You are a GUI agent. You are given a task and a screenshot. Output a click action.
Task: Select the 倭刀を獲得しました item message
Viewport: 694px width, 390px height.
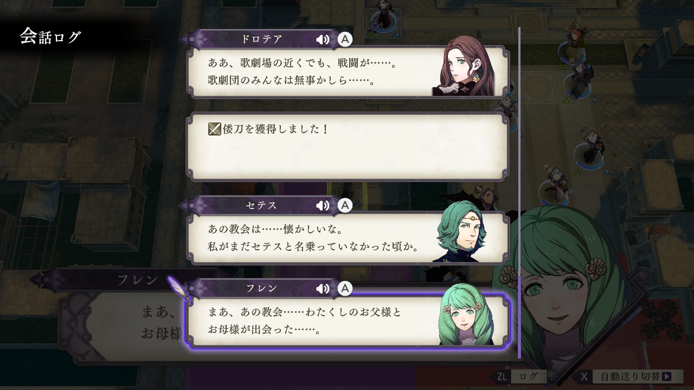coord(348,147)
